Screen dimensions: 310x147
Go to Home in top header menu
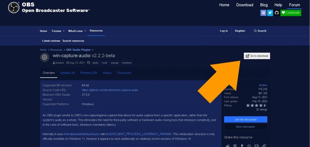(x=224, y=5)
